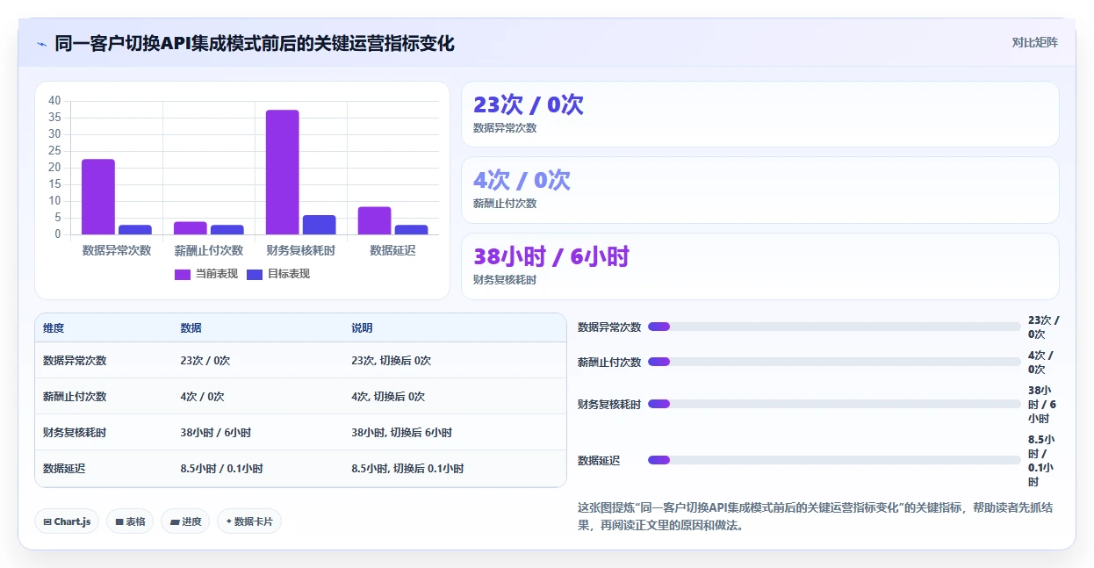Select the 23次 / 0次 data card
Image resolution: width=1094 pixels, height=568 pixels.
[x=760, y=114]
